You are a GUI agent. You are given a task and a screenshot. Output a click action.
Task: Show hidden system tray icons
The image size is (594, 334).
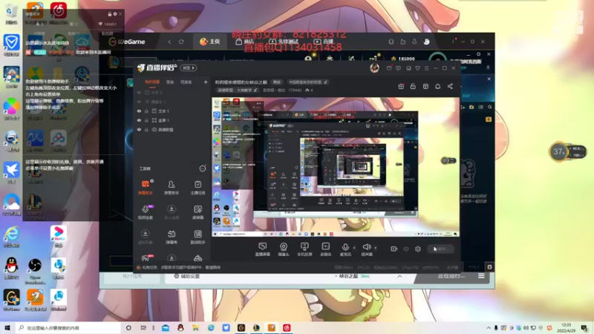(489, 328)
